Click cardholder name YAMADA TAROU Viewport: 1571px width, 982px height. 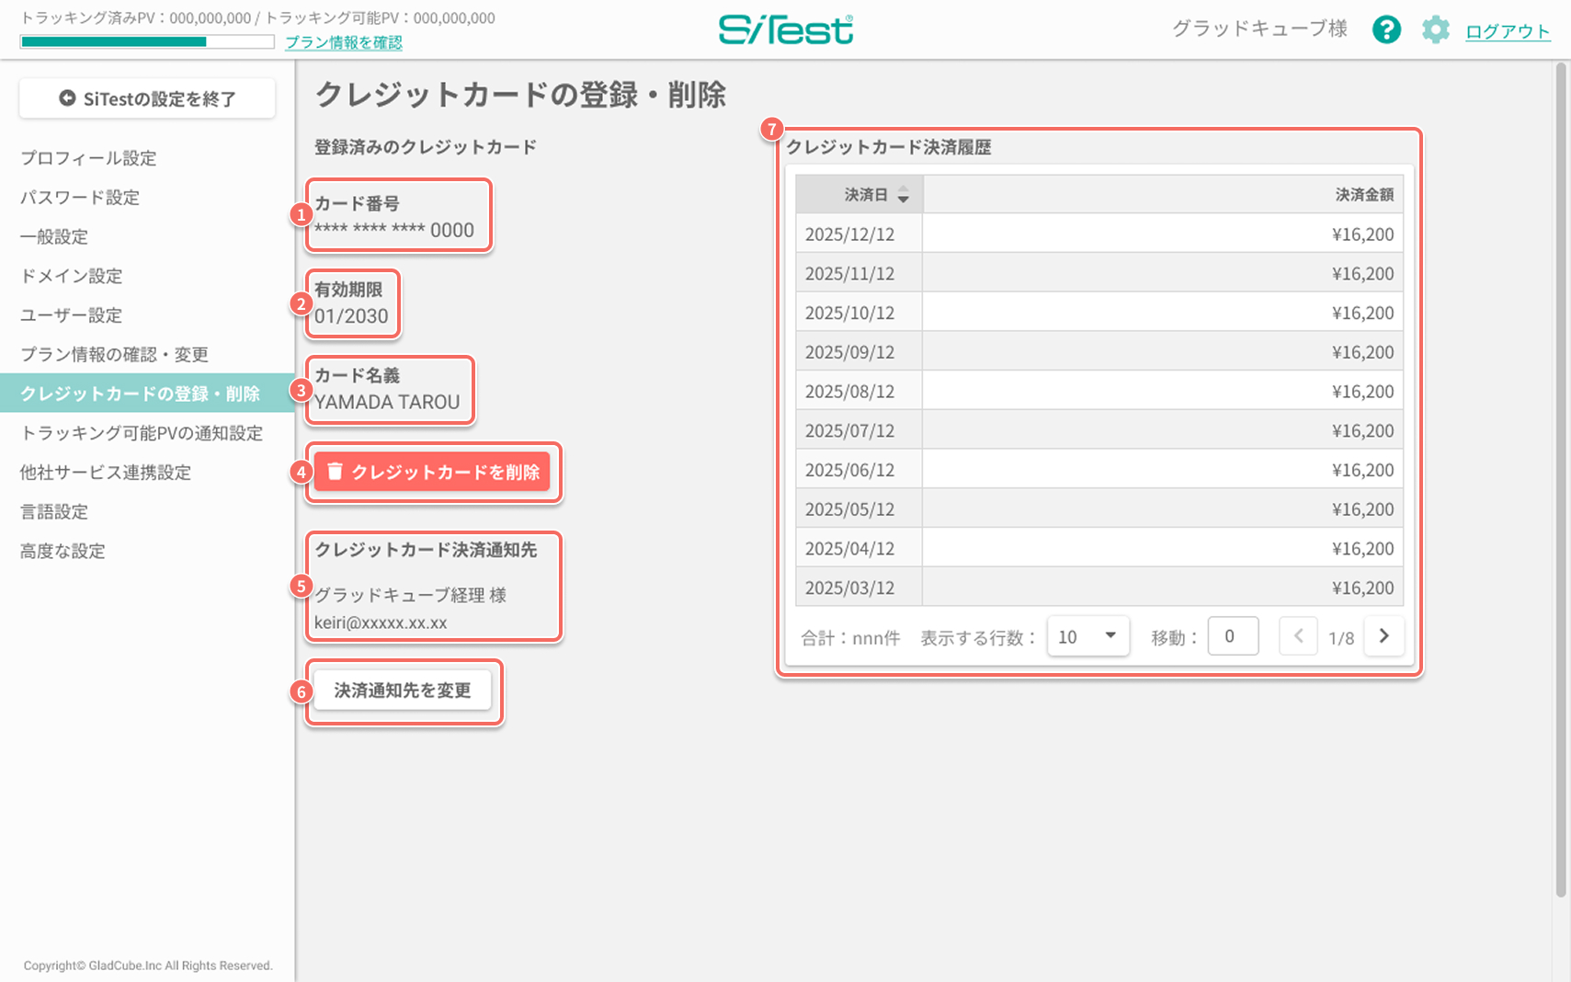click(x=387, y=402)
